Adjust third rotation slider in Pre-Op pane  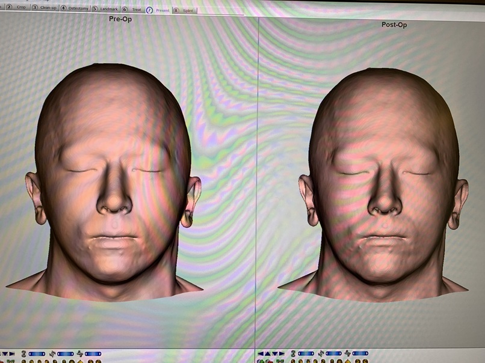point(93,354)
